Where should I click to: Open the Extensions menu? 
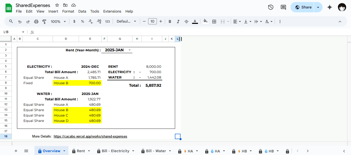click(x=112, y=11)
